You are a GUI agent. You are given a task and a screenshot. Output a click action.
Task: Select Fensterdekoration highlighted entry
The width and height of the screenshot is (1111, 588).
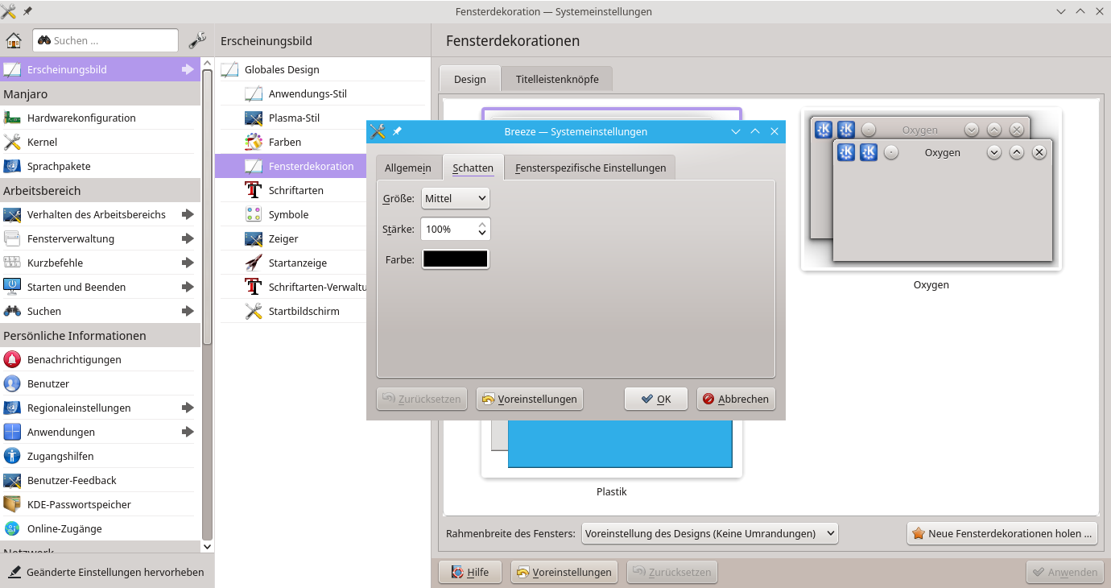click(x=291, y=166)
